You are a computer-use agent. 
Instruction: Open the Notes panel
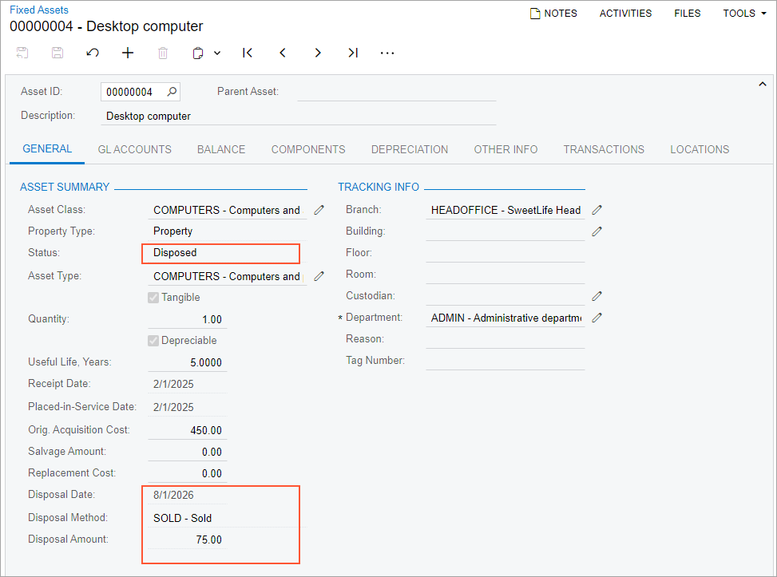(x=553, y=13)
